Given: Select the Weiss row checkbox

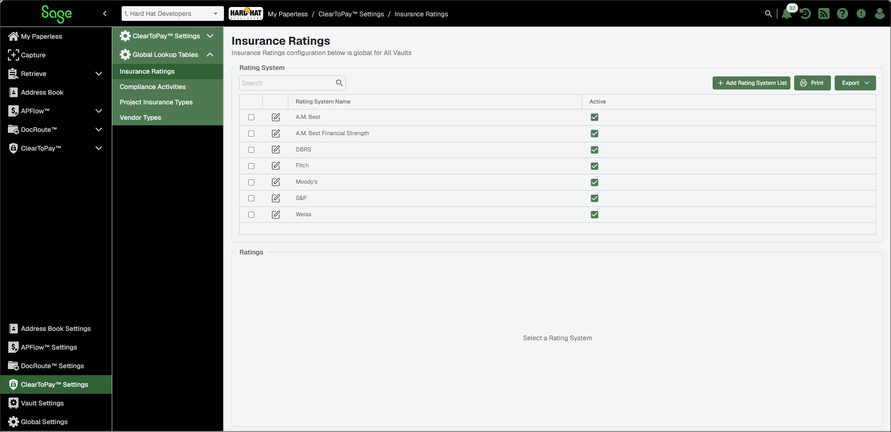Looking at the screenshot, I should click(252, 215).
